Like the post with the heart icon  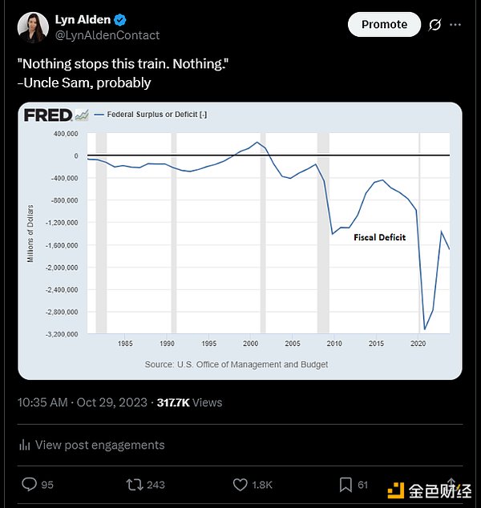tap(240, 484)
